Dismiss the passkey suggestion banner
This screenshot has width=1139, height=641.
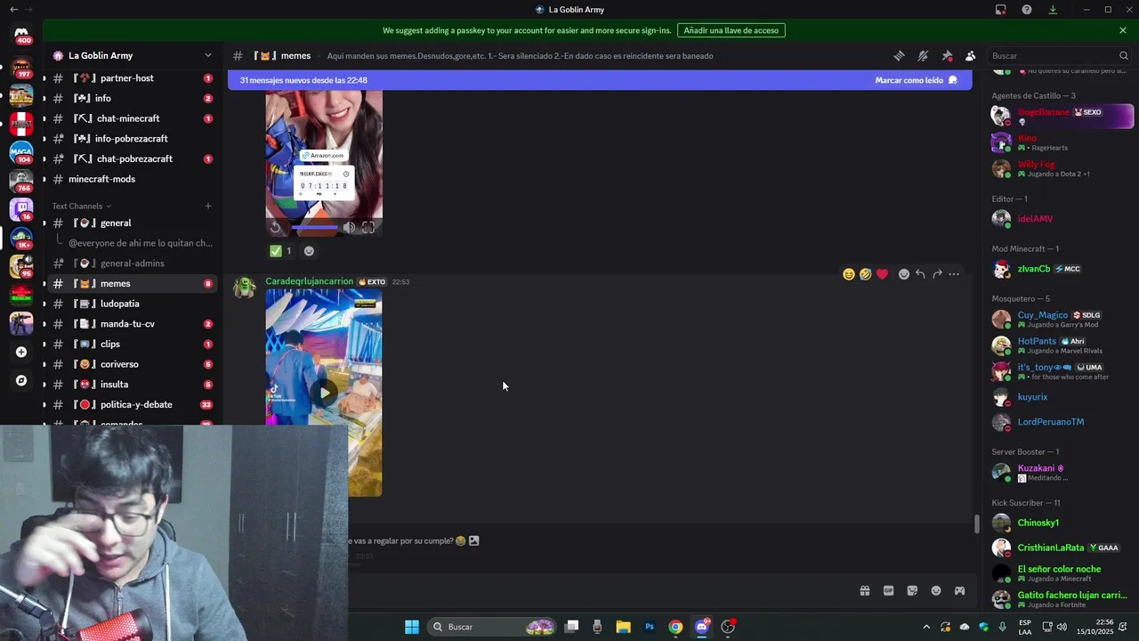click(x=1123, y=30)
